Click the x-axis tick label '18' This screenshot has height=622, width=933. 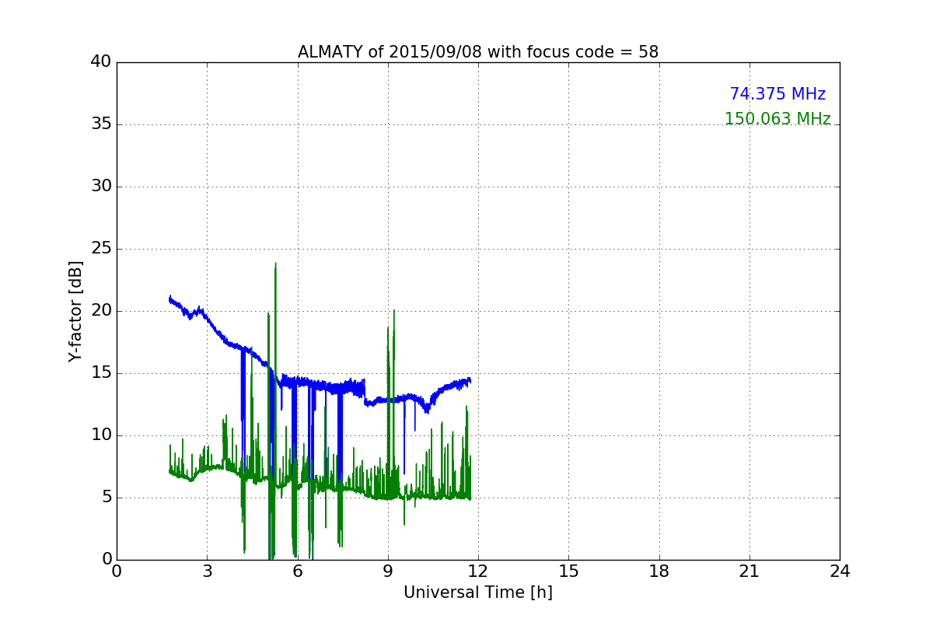tap(659, 571)
